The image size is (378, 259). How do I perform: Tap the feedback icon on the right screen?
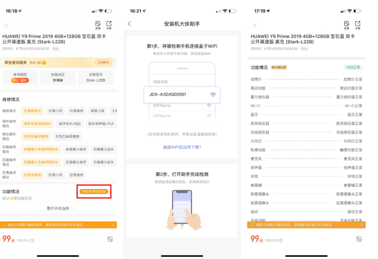346,25
